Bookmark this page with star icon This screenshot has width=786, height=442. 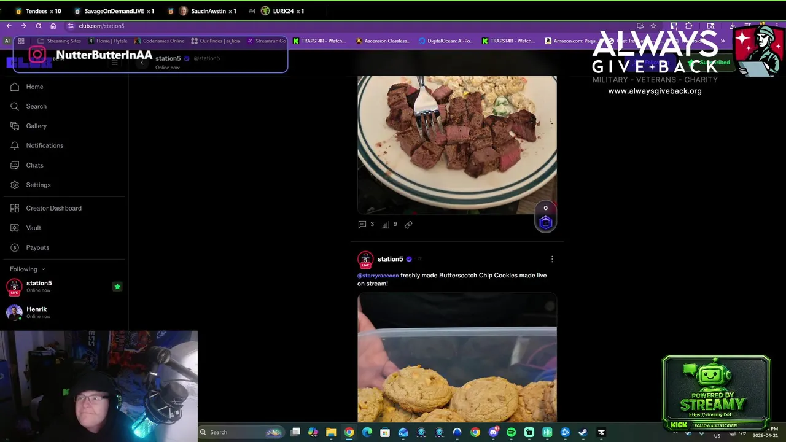tap(653, 26)
